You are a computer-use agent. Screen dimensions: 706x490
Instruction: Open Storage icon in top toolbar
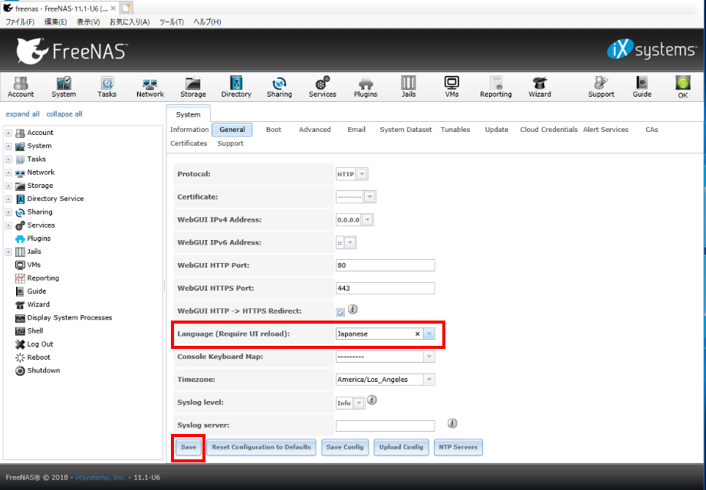click(192, 87)
